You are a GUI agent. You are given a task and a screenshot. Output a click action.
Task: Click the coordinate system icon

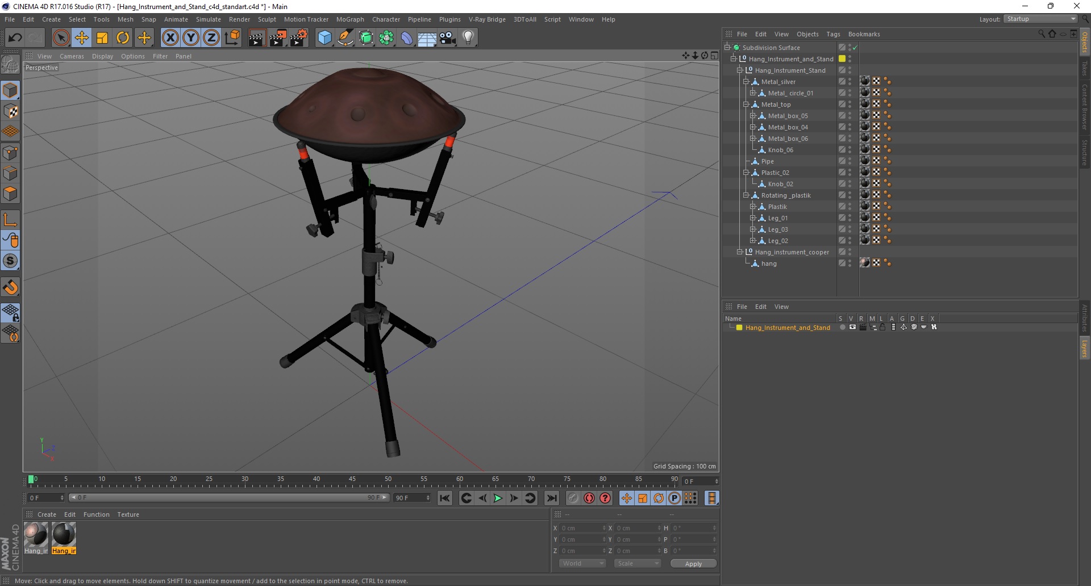click(x=232, y=38)
